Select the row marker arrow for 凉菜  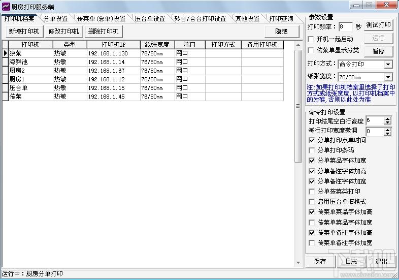(6, 53)
